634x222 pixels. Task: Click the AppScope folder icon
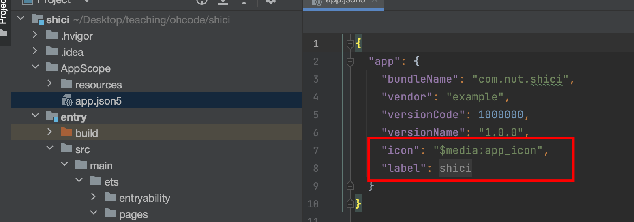52,68
